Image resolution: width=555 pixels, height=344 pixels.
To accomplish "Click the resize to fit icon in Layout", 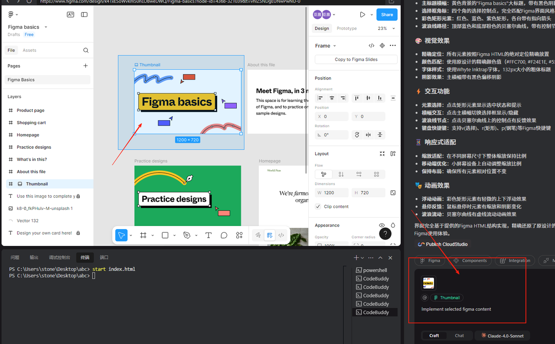I will 382,154.
